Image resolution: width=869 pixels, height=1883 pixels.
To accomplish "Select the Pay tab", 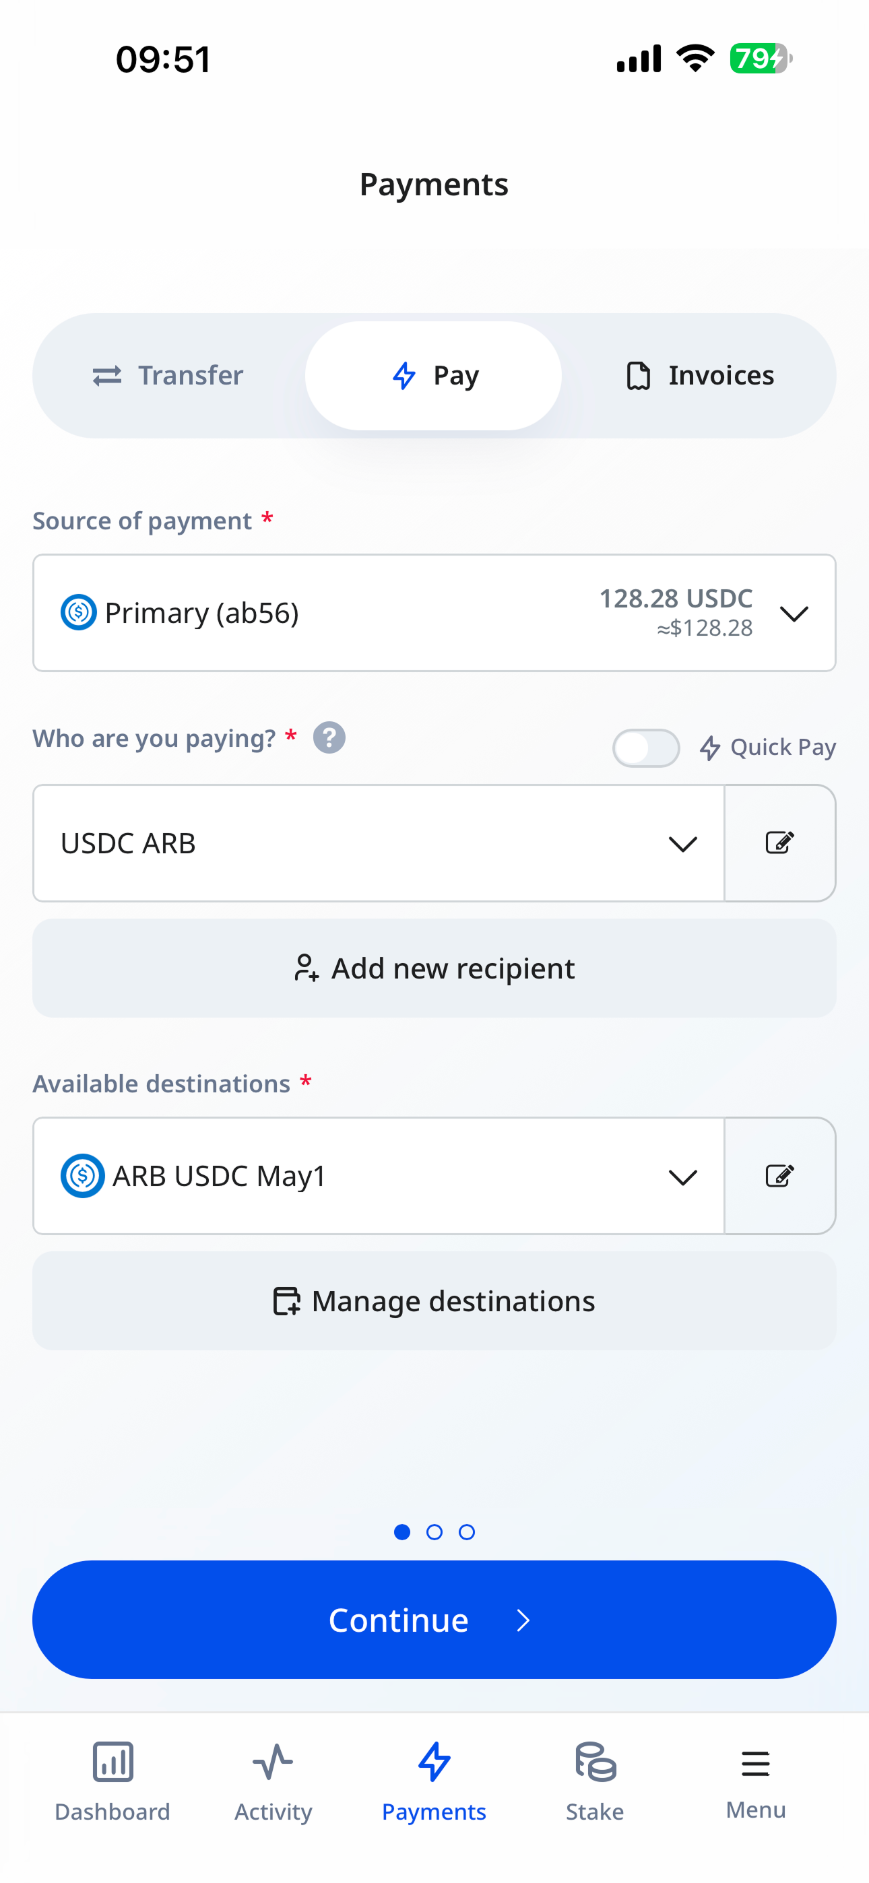I will pyautogui.click(x=434, y=376).
